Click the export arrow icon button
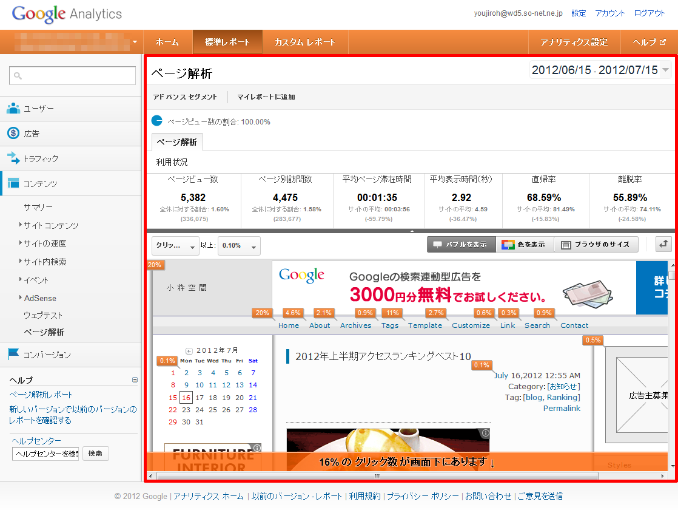678x510 pixels. click(x=663, y=244)
